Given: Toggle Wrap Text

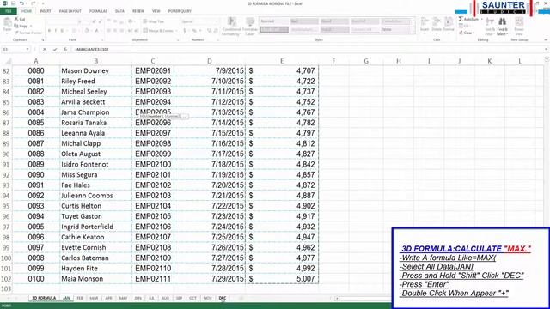Looking at the screenshot, I should (154, 21).
